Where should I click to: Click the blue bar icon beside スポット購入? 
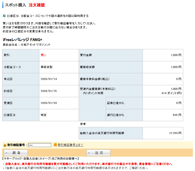tap(3, 5)
